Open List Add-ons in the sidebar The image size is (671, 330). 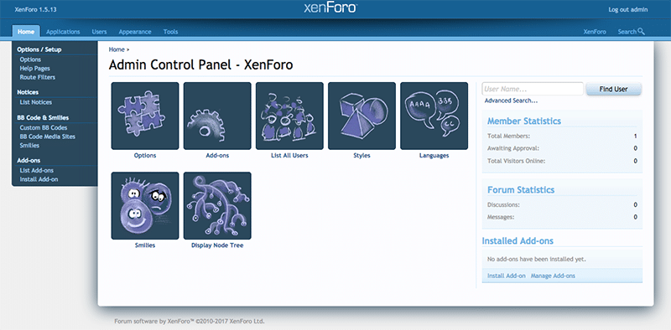36,170
